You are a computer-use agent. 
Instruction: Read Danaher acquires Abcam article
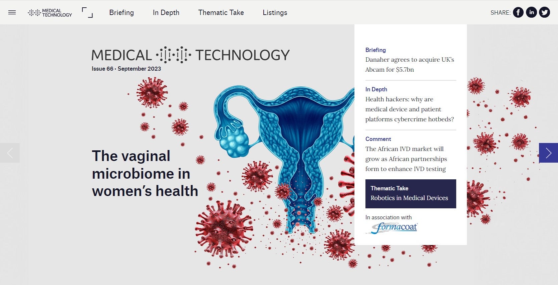409,65
